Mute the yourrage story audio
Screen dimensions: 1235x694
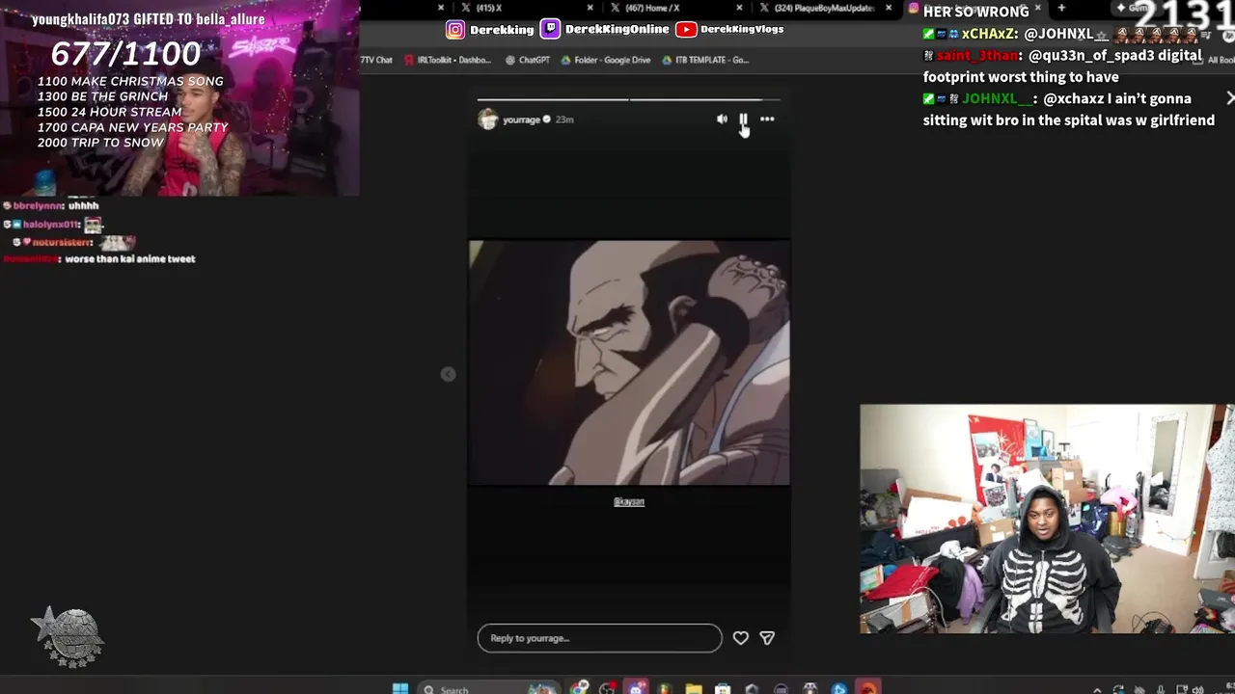tap(722, 120)
